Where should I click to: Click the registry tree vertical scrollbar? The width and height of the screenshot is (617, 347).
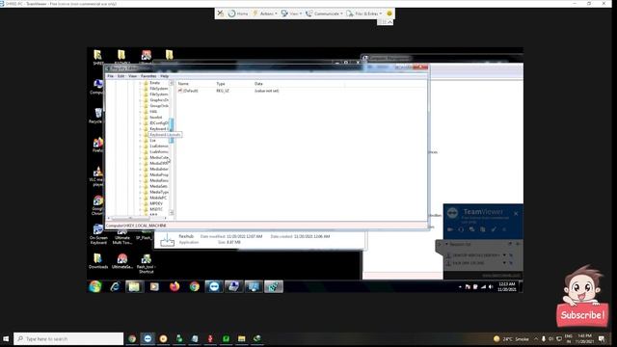tap(172, 147)
